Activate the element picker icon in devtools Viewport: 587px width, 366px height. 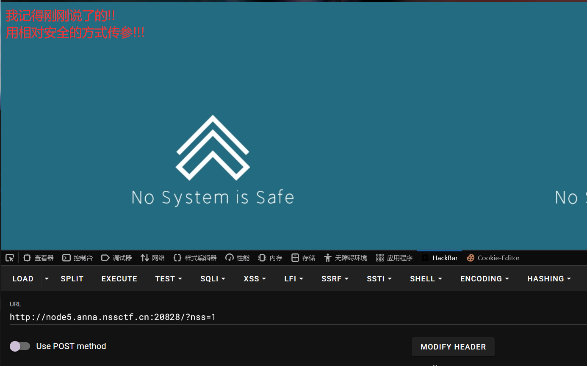[10, 258]
